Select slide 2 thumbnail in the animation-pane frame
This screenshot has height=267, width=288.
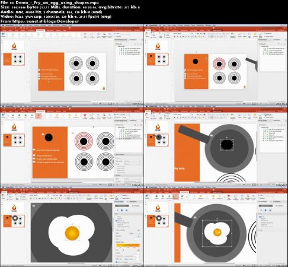14,140
